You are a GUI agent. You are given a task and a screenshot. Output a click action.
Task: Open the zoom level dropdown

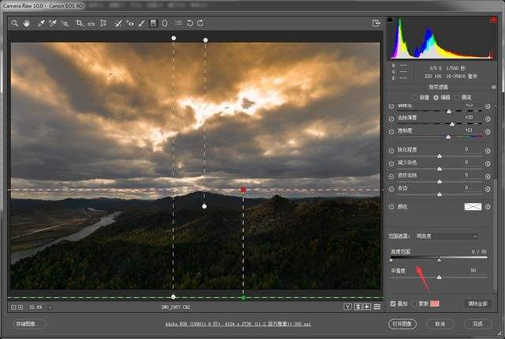50,307
